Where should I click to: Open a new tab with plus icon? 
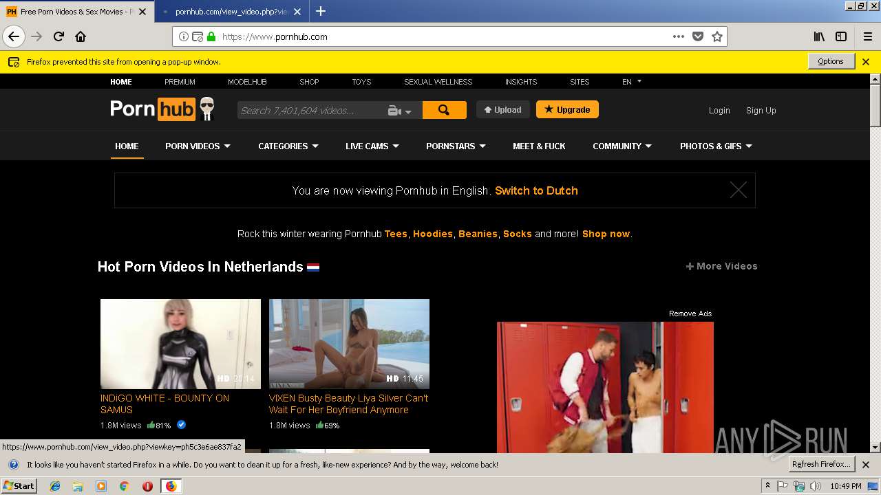point(321,11)
